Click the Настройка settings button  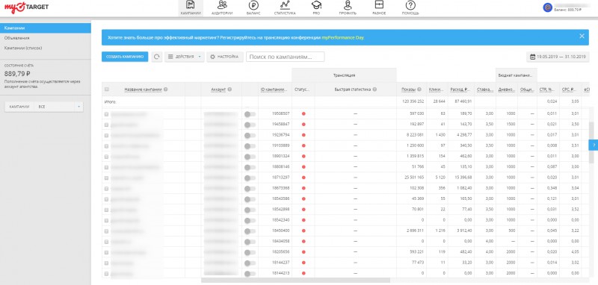(225, 57)
